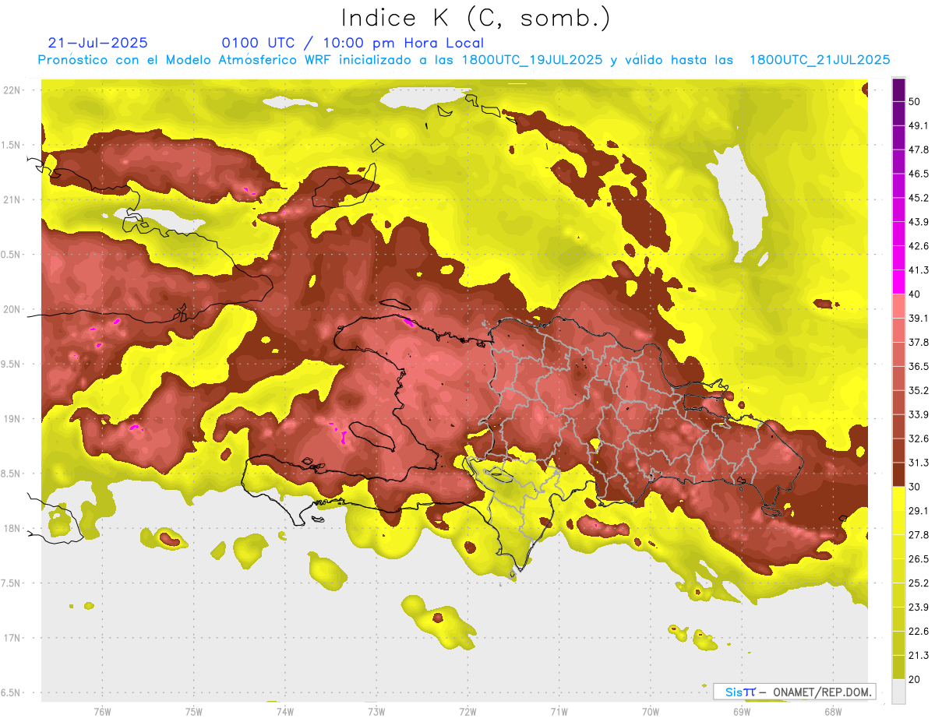The image size is (935, 722).
Task: Click the '70W' longitude label
Action: (x=651, y=712)
